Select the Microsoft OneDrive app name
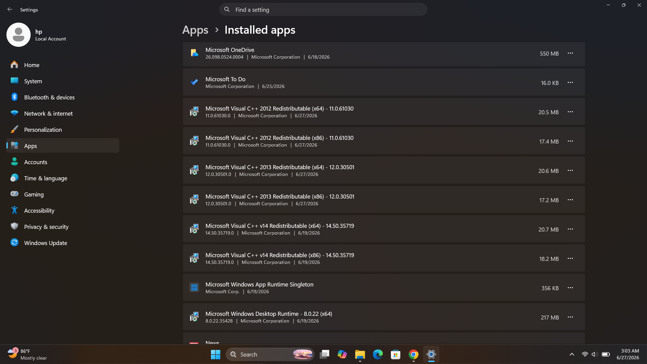This screenshot has height=364, width=647. pyautogui.click(x=230, y=50)
